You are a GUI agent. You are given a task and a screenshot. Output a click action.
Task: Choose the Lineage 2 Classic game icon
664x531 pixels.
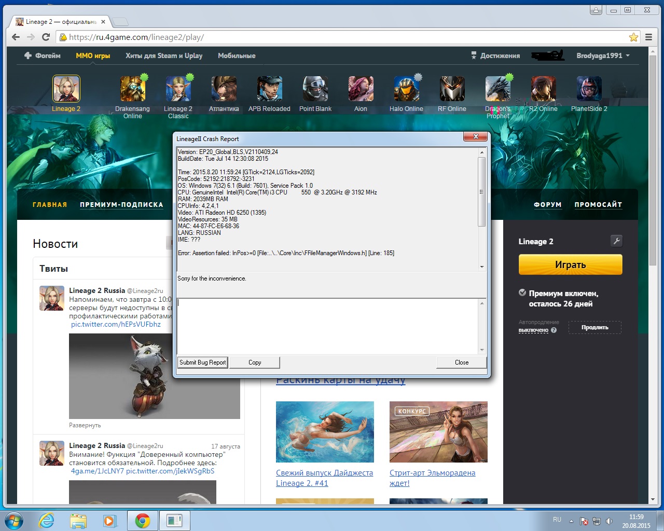[x=178, y=89]
